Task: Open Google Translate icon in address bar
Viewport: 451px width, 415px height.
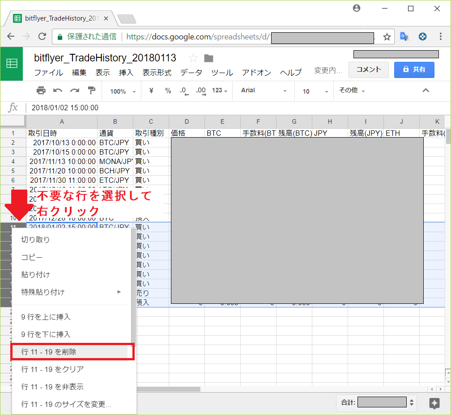Action: coord(404,38)
